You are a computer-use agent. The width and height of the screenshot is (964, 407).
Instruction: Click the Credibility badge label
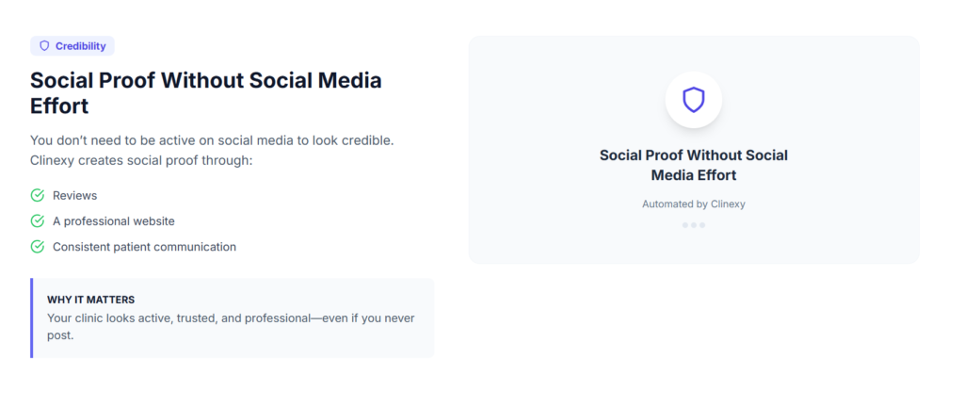coord(81,46)
